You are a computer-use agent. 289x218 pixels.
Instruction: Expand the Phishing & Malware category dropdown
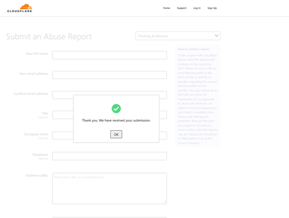click(x=178, y=36)
